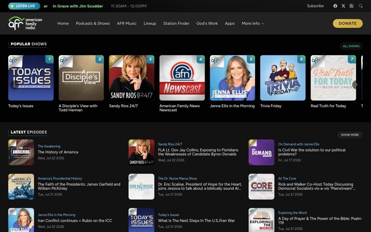Open Dr. Nurse Mama episode thumbnail

(142, 187)
